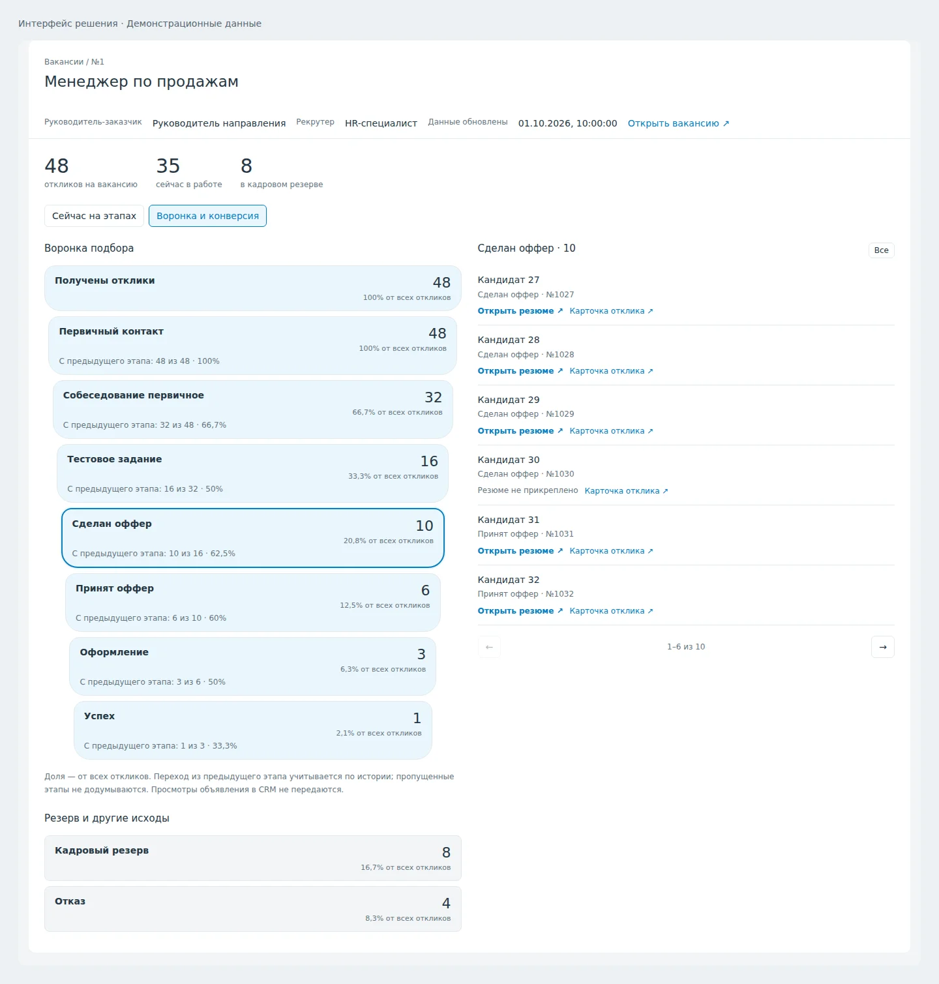Open 'Отказ' outcome card
939x984 pixels.
[x=253, y=909]
